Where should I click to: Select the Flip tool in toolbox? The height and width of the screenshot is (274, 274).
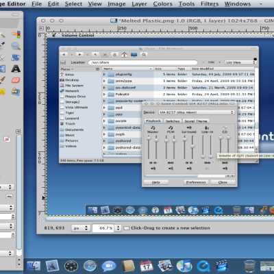pos(2,68)
